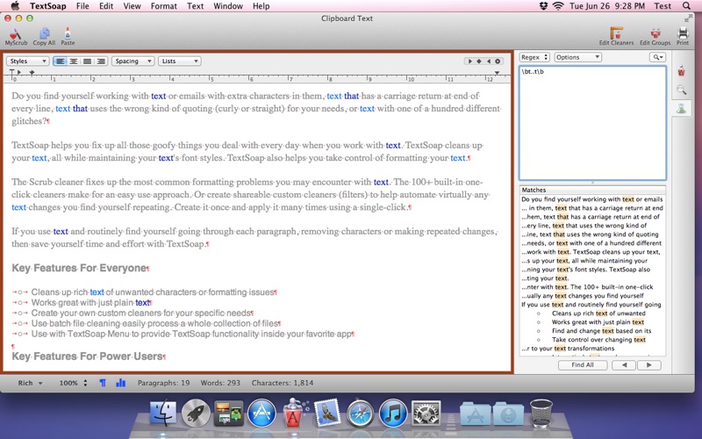Set justified text alignment

[x=87, y=61]
